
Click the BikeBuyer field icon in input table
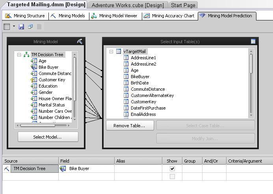pyautogui.click(x=126, y=77)
